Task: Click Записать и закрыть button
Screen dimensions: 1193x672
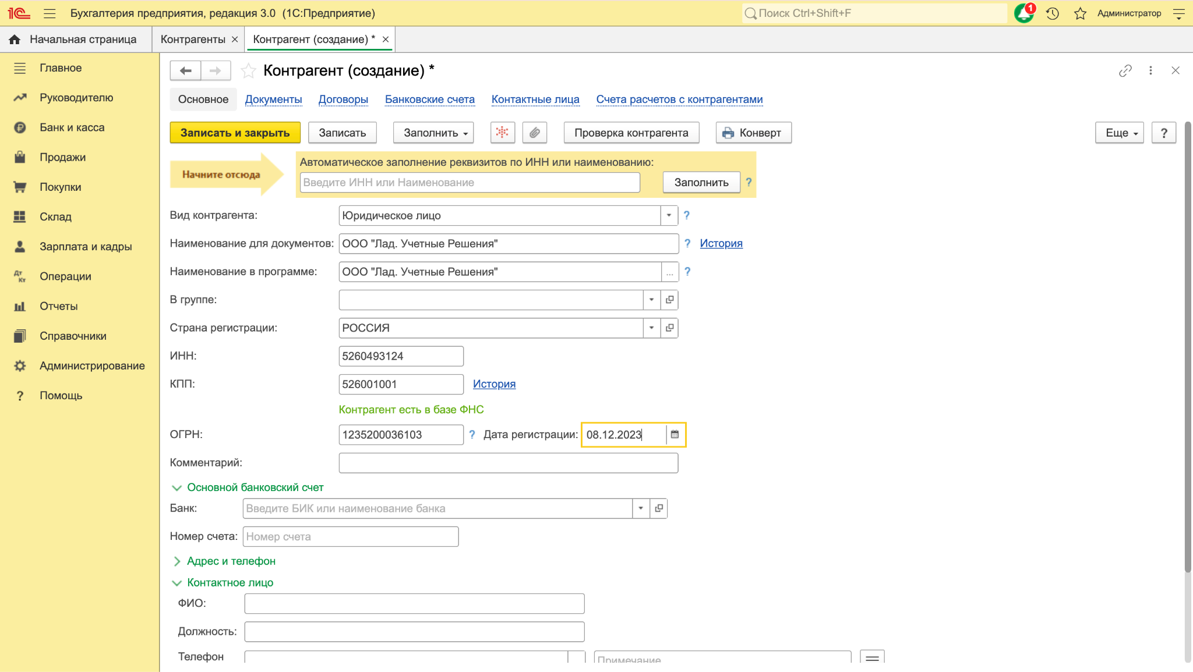Action: (x=235, y=133)
